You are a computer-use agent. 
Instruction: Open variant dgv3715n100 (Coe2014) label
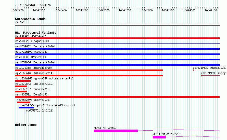[x=31, y=52]
